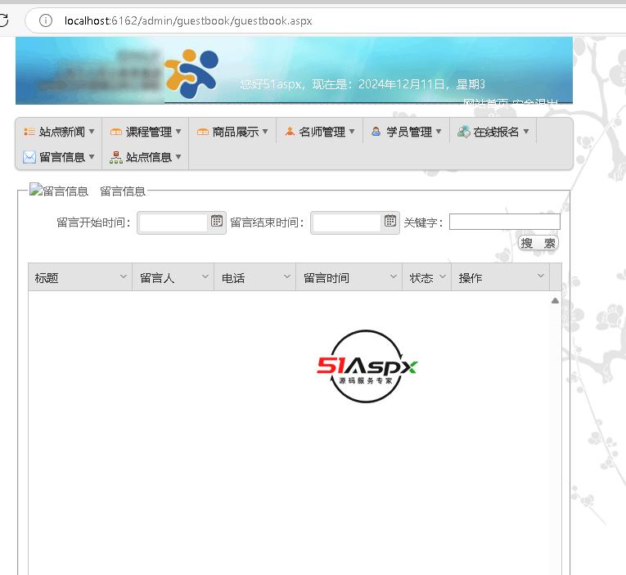626x575 pixels.
Task: Open the 学员管理 menu
Action: pyautogui.click(x=406, y=132)
